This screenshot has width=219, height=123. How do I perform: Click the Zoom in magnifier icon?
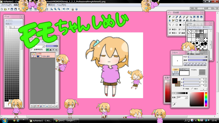click(55, 9)
